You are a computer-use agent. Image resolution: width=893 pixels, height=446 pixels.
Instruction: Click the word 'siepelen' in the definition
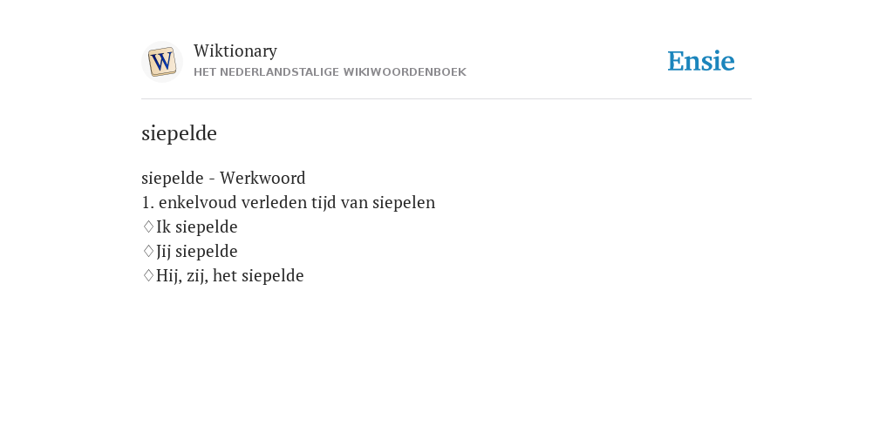(x=404, y=202)
